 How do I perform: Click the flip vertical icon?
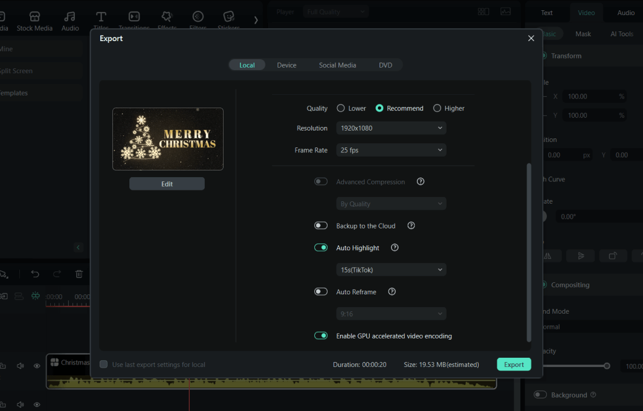(581, 256)
